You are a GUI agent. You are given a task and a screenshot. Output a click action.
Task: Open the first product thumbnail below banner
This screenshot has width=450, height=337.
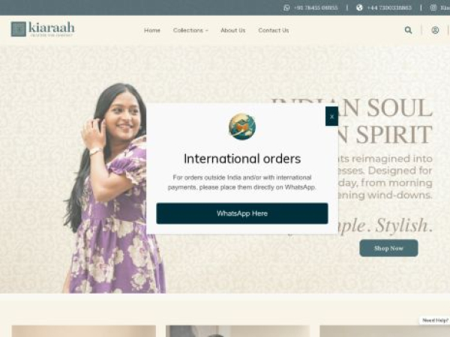pyautogui.click(x=83, y=331)
